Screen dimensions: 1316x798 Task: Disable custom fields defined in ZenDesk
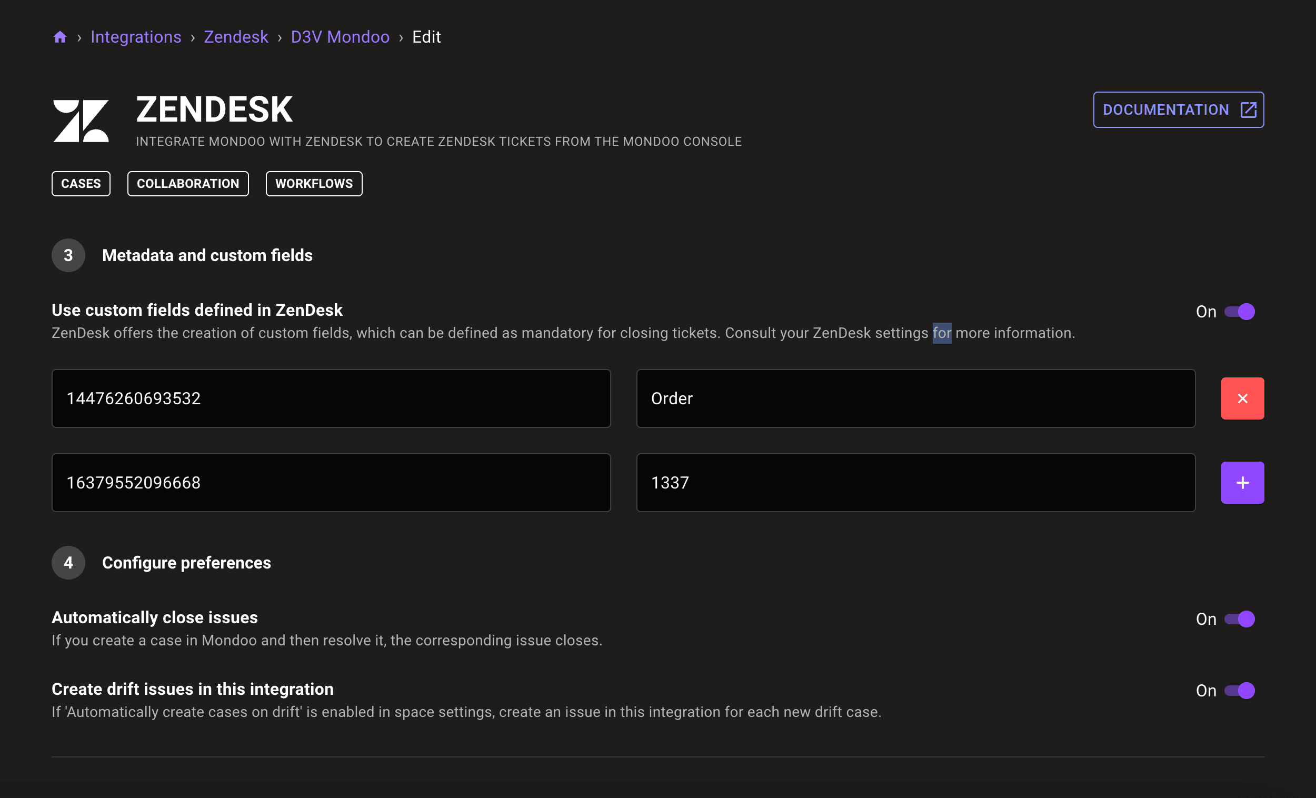point(1240,312)
